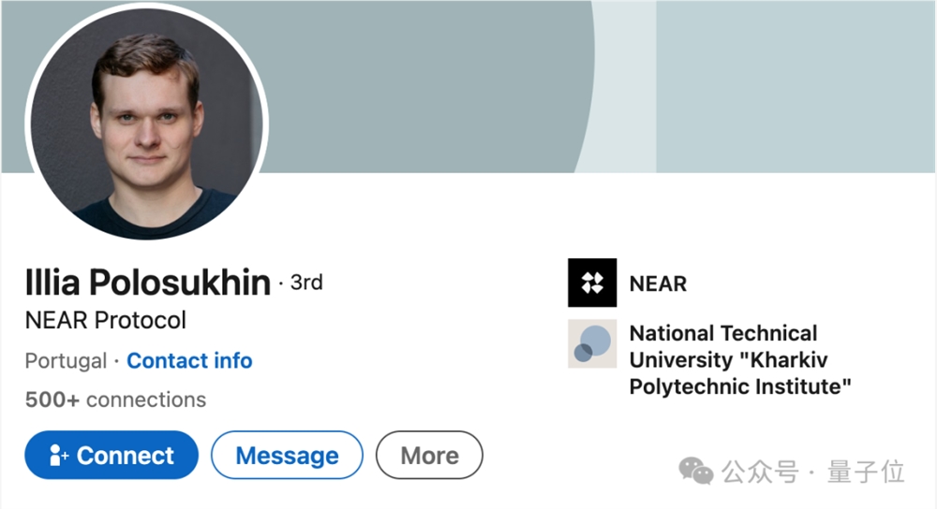
Task: Send a message using the Message button
Action: click(287, 456)
